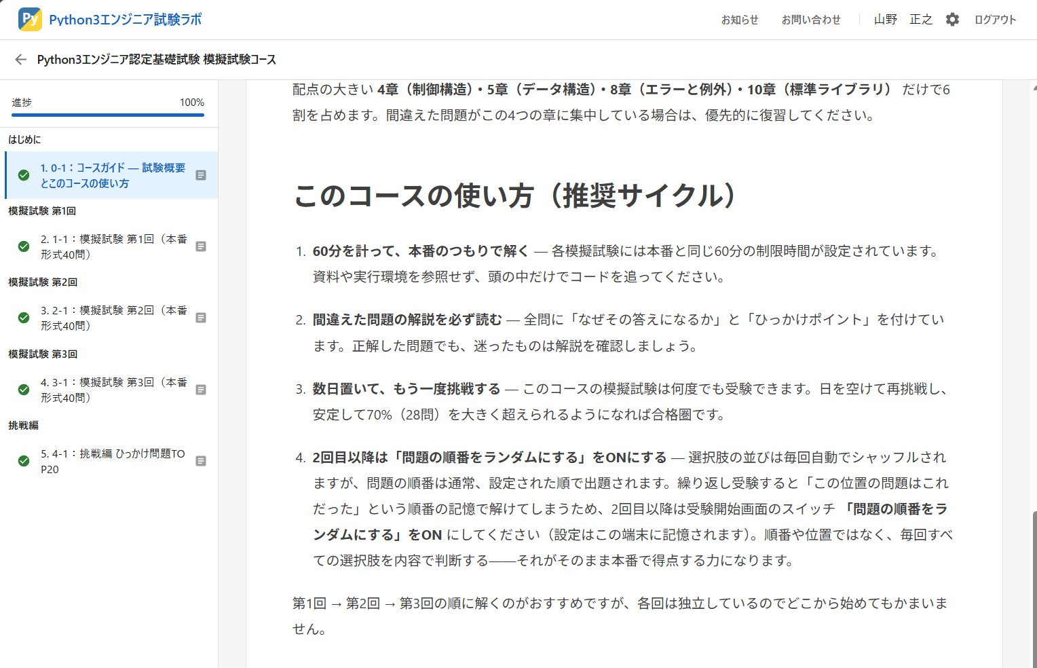Click document icon beside 0-1 コースガイド
This screenshot has height=668, width=1037.
[x=201, y=175]
